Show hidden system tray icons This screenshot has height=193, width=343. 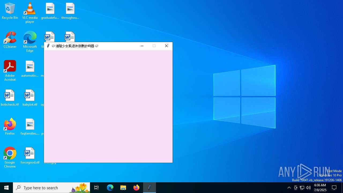tap(289, 188)
